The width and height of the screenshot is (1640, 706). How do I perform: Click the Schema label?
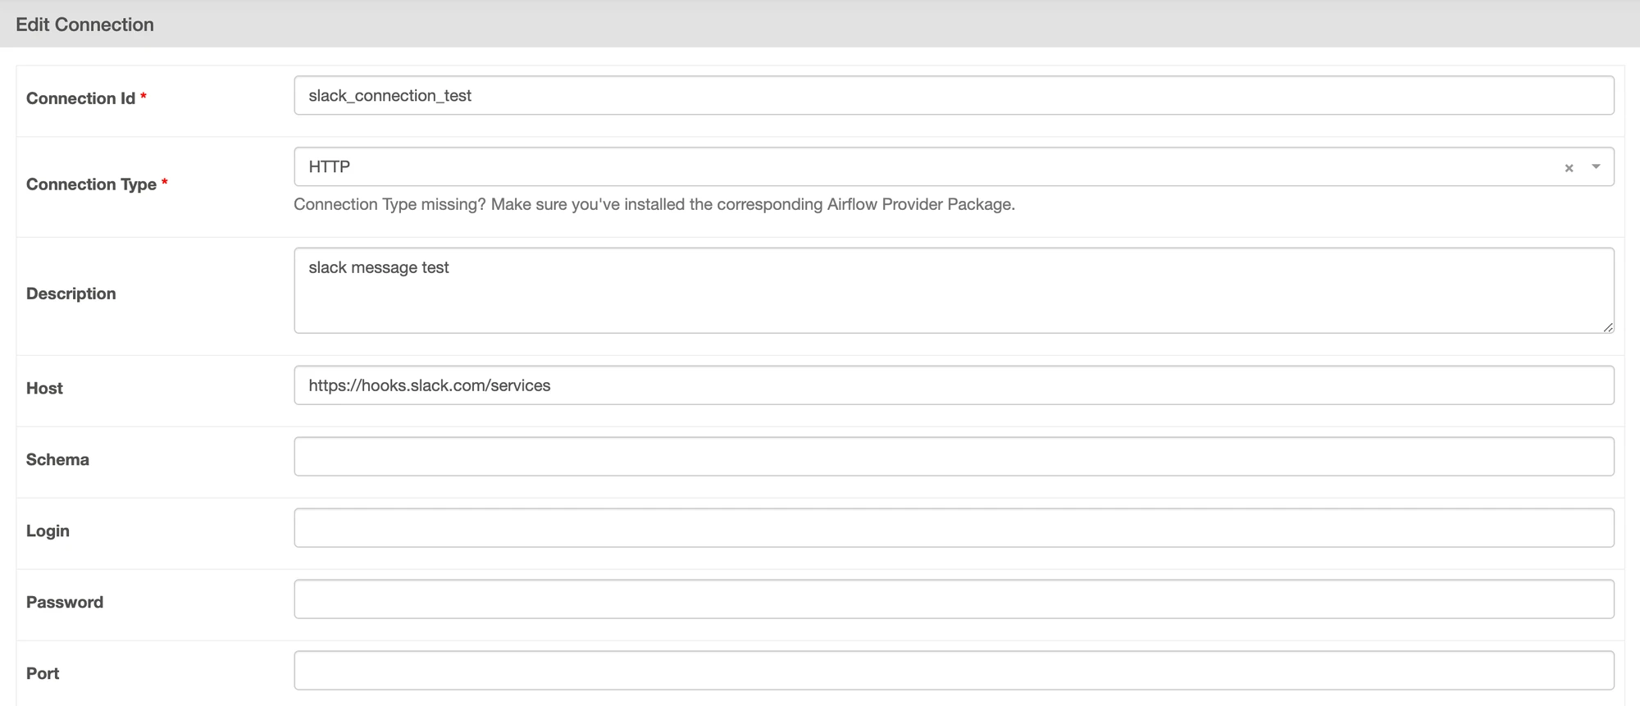click(57, 459)
